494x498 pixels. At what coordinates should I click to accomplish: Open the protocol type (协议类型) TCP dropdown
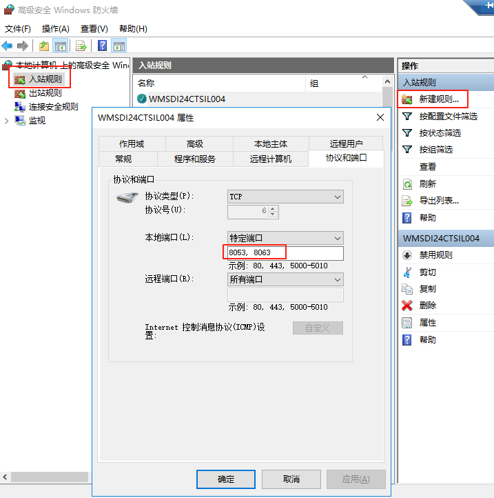click(x=285, y=197)
